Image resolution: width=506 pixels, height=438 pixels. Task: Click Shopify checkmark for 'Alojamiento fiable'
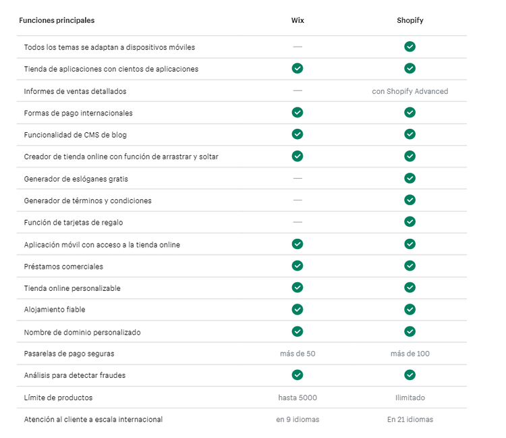pyautogui.click(x=410, y=309)
